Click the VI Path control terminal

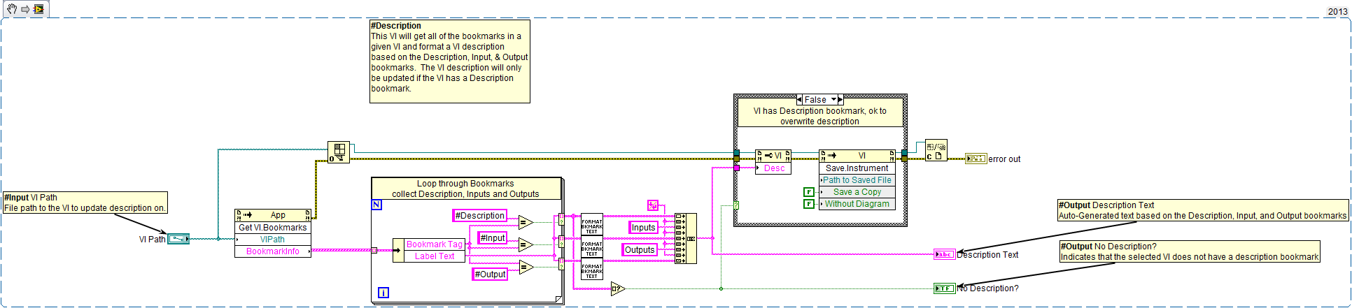point(178,239)
